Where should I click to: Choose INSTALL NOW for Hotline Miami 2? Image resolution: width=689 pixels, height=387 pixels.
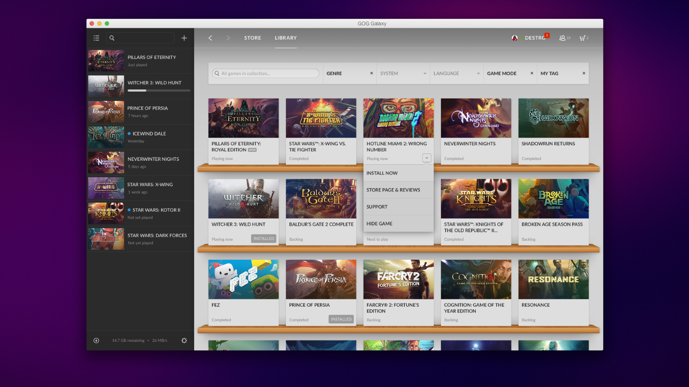pyautogui.click(x=382, y=173)
